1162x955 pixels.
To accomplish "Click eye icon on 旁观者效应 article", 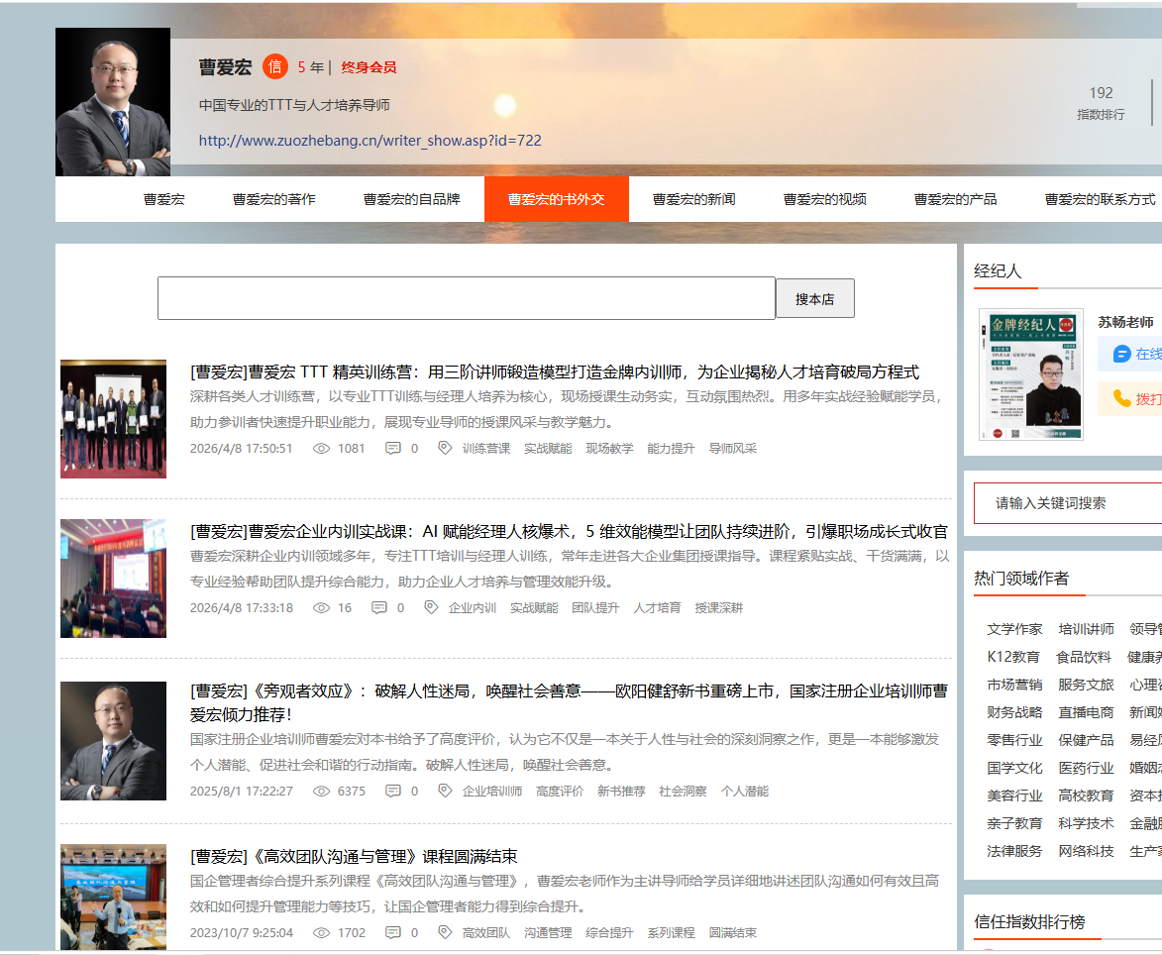I will 321,792.
